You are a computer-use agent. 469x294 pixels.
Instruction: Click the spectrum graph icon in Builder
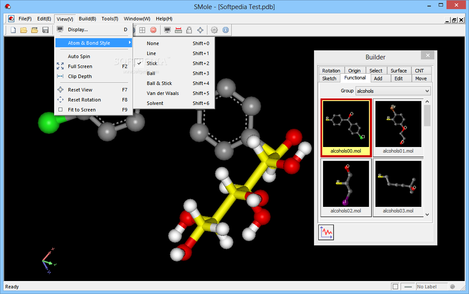point(326,232)
